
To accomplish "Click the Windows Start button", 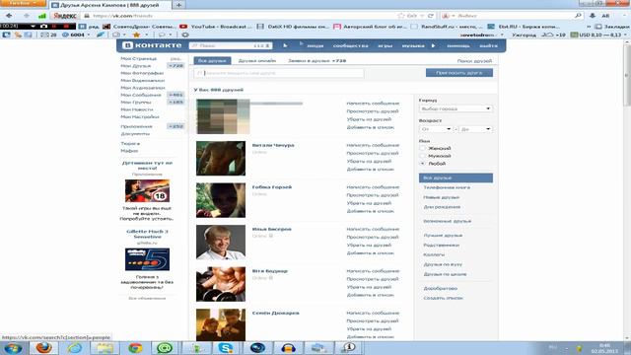I will click(x=13, y=348).
